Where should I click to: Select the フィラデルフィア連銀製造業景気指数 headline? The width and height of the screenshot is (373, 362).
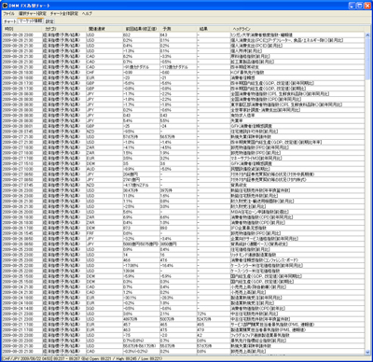coord(260,335)
